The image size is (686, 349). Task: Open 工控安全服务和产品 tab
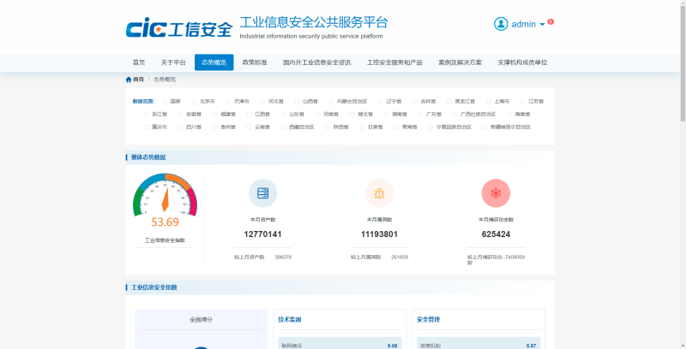pyautogui.click(x=394, y=62)
